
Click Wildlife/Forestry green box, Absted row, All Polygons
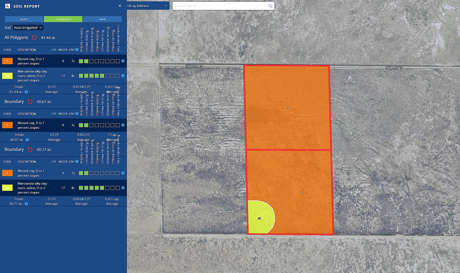pos(81,61)
